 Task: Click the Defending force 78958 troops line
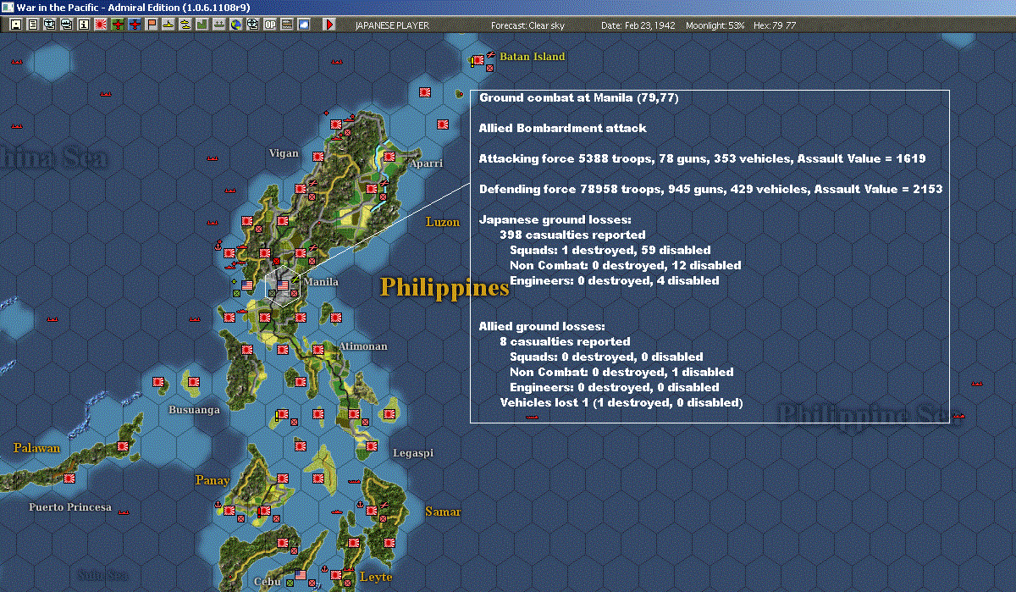pos(710,189)
